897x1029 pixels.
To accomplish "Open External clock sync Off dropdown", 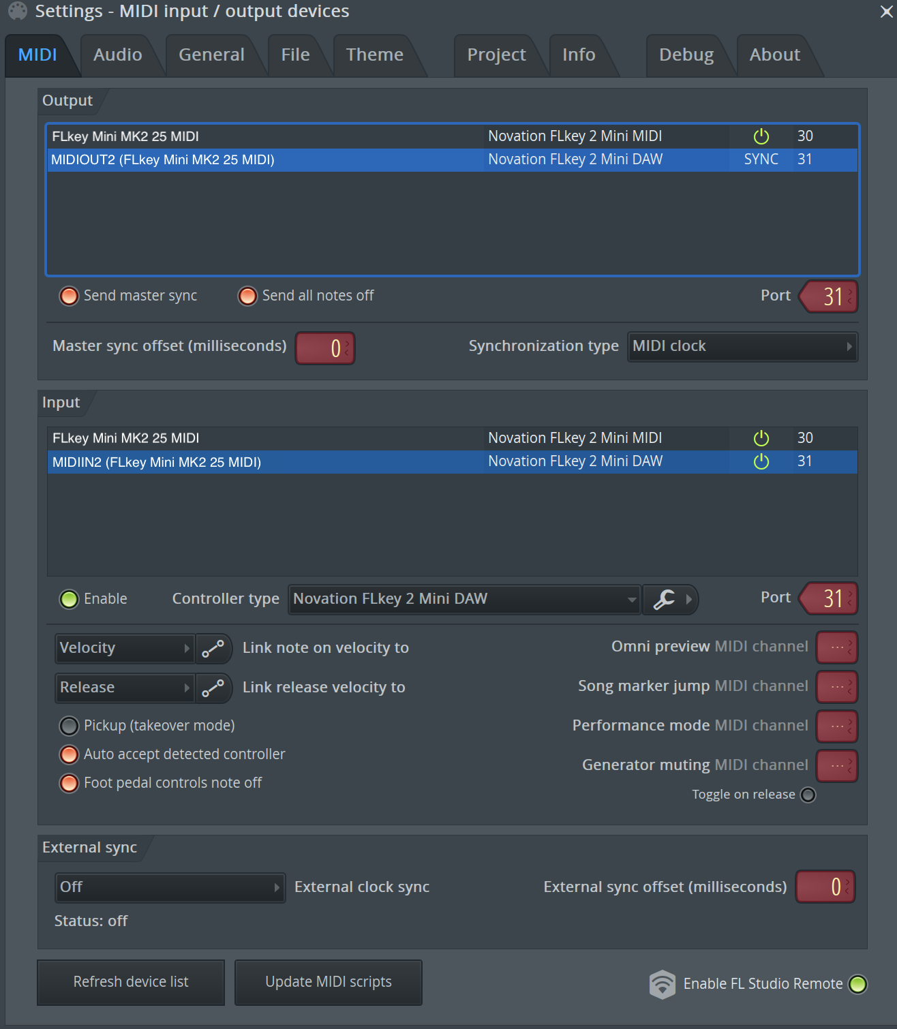I will pyautogui.click(x=170, y=887).
